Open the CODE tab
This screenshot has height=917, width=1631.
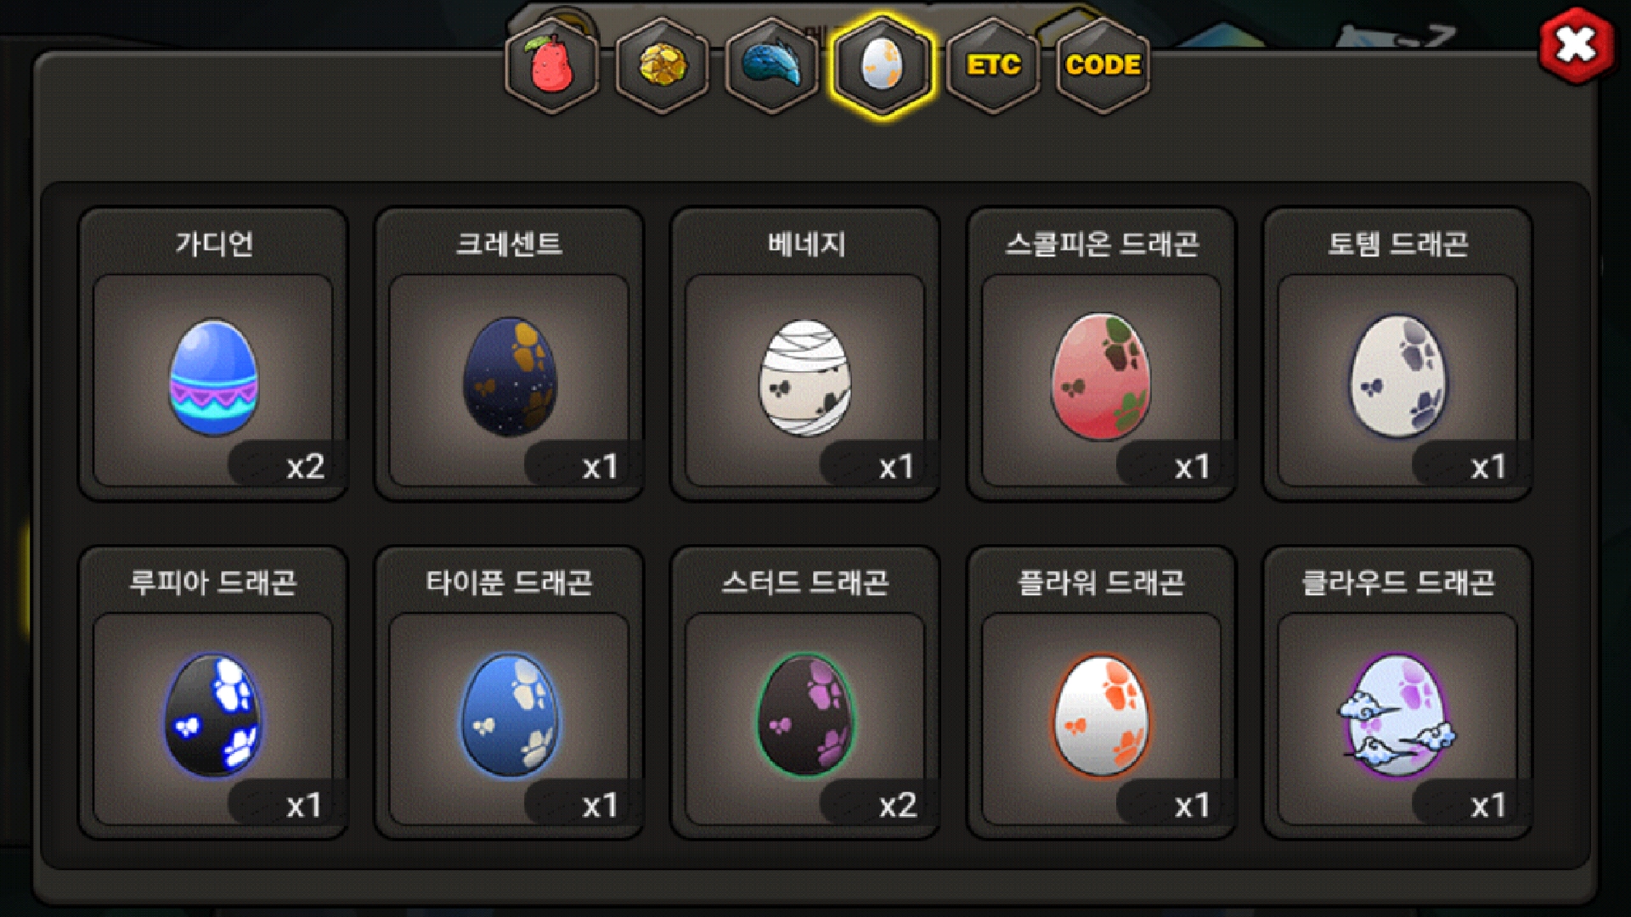(x=1103, y=65)
